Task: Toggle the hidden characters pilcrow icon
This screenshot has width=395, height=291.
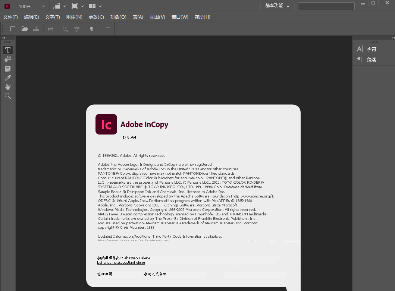Action: [91, 29]
